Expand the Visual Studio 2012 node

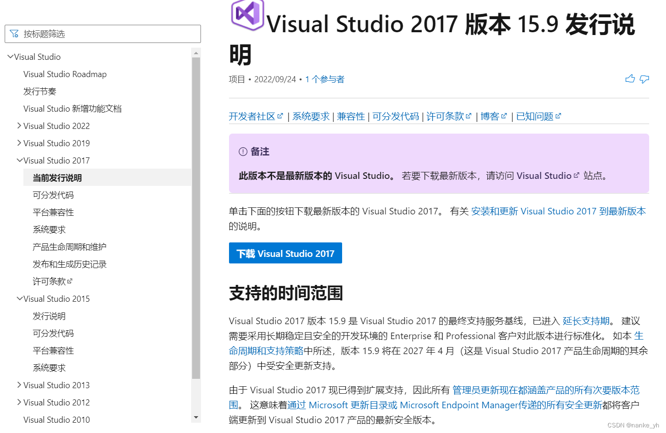pos(19,402)
